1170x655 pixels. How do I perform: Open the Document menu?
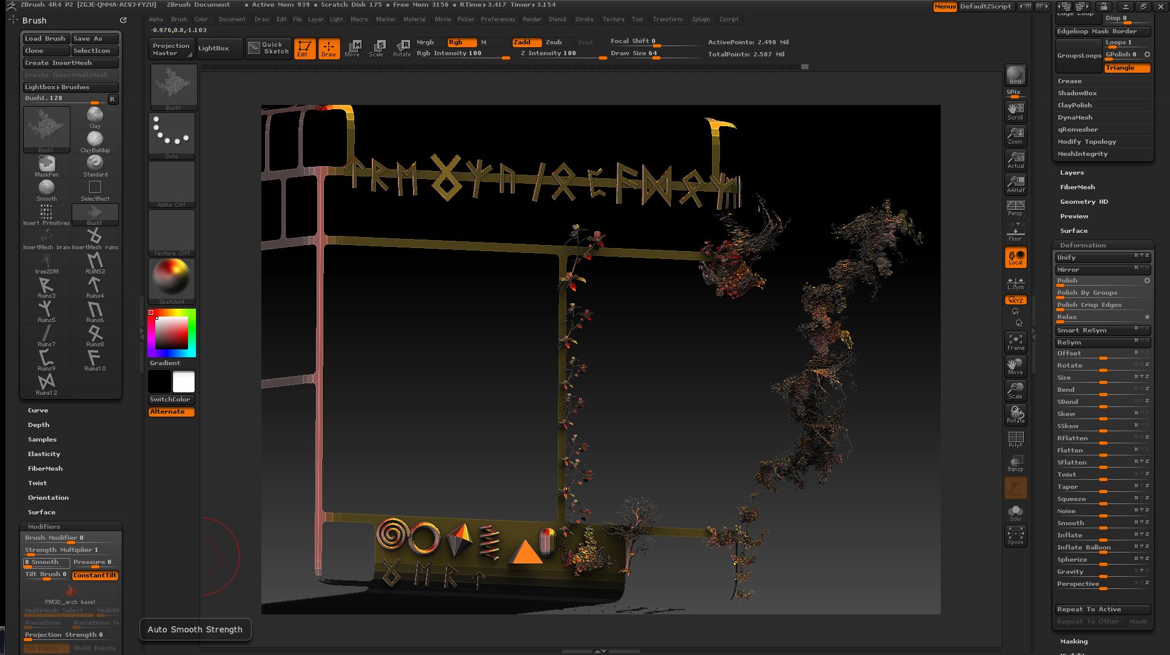(x=232, y=19)
